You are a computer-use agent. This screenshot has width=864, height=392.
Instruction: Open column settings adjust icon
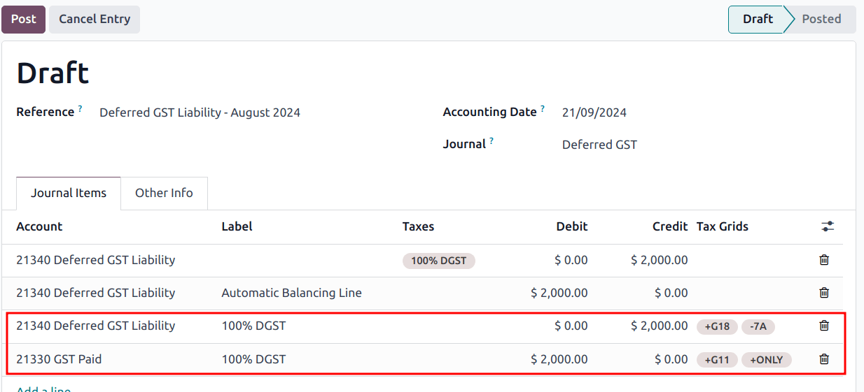click(x=828, y=226)
